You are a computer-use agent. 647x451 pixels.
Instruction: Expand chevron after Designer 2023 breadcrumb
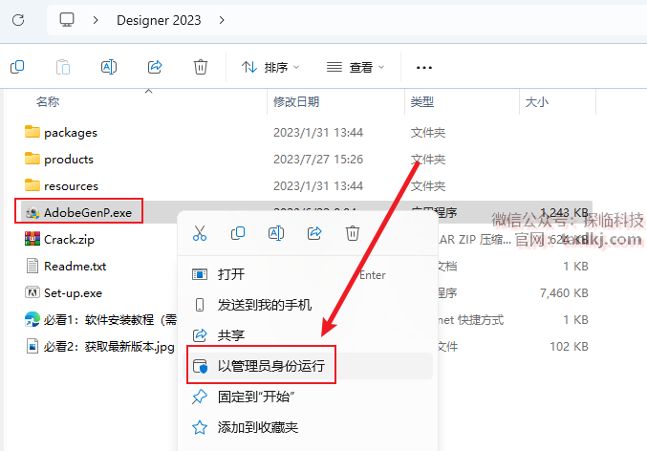(222, 20)
